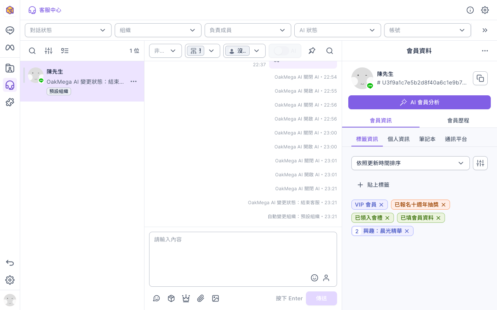The height and width of the screenshot is (310, 497).
Task: Remove the 已領入會禮 tag
Action: click(x=387, y=218)
